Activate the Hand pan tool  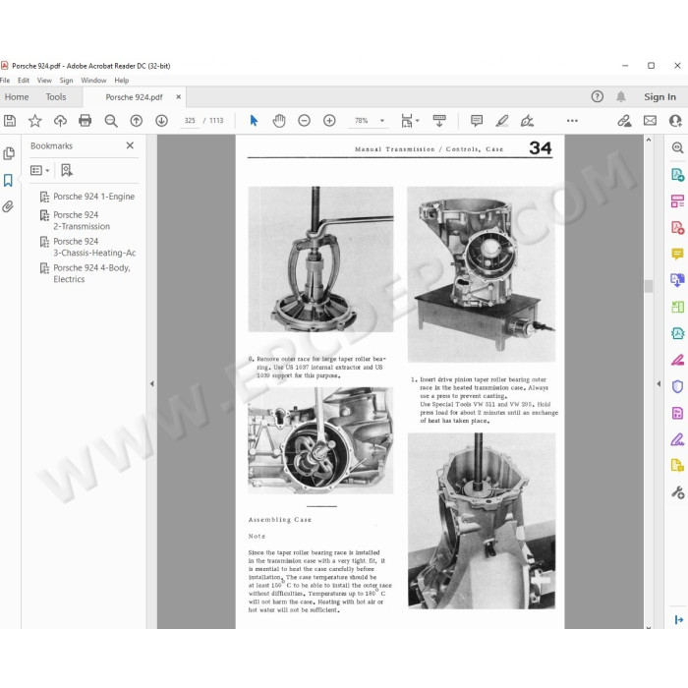pos(278,121)
